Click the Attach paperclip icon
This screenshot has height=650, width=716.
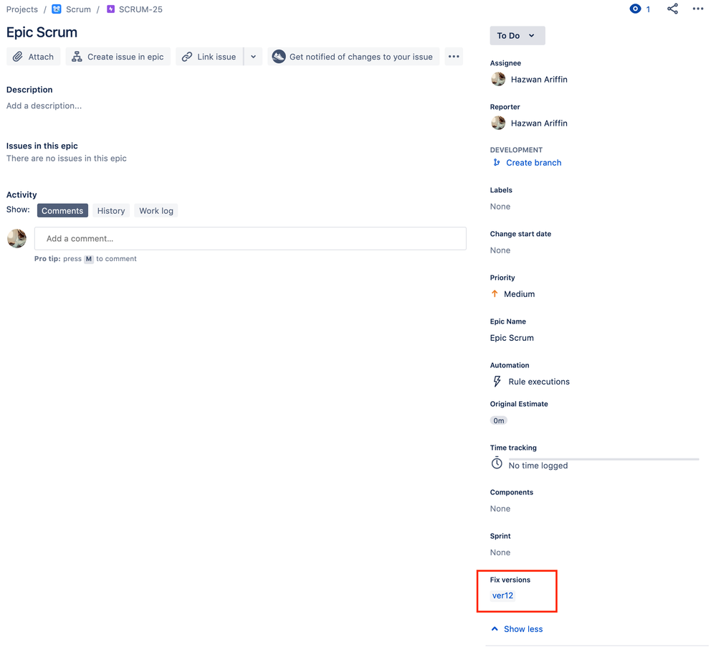18,56
